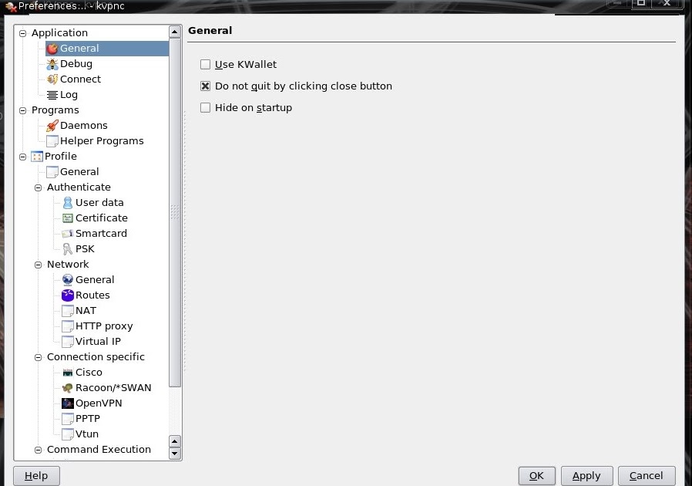
Task: Select the Debug bug icon
Action: 52,64
